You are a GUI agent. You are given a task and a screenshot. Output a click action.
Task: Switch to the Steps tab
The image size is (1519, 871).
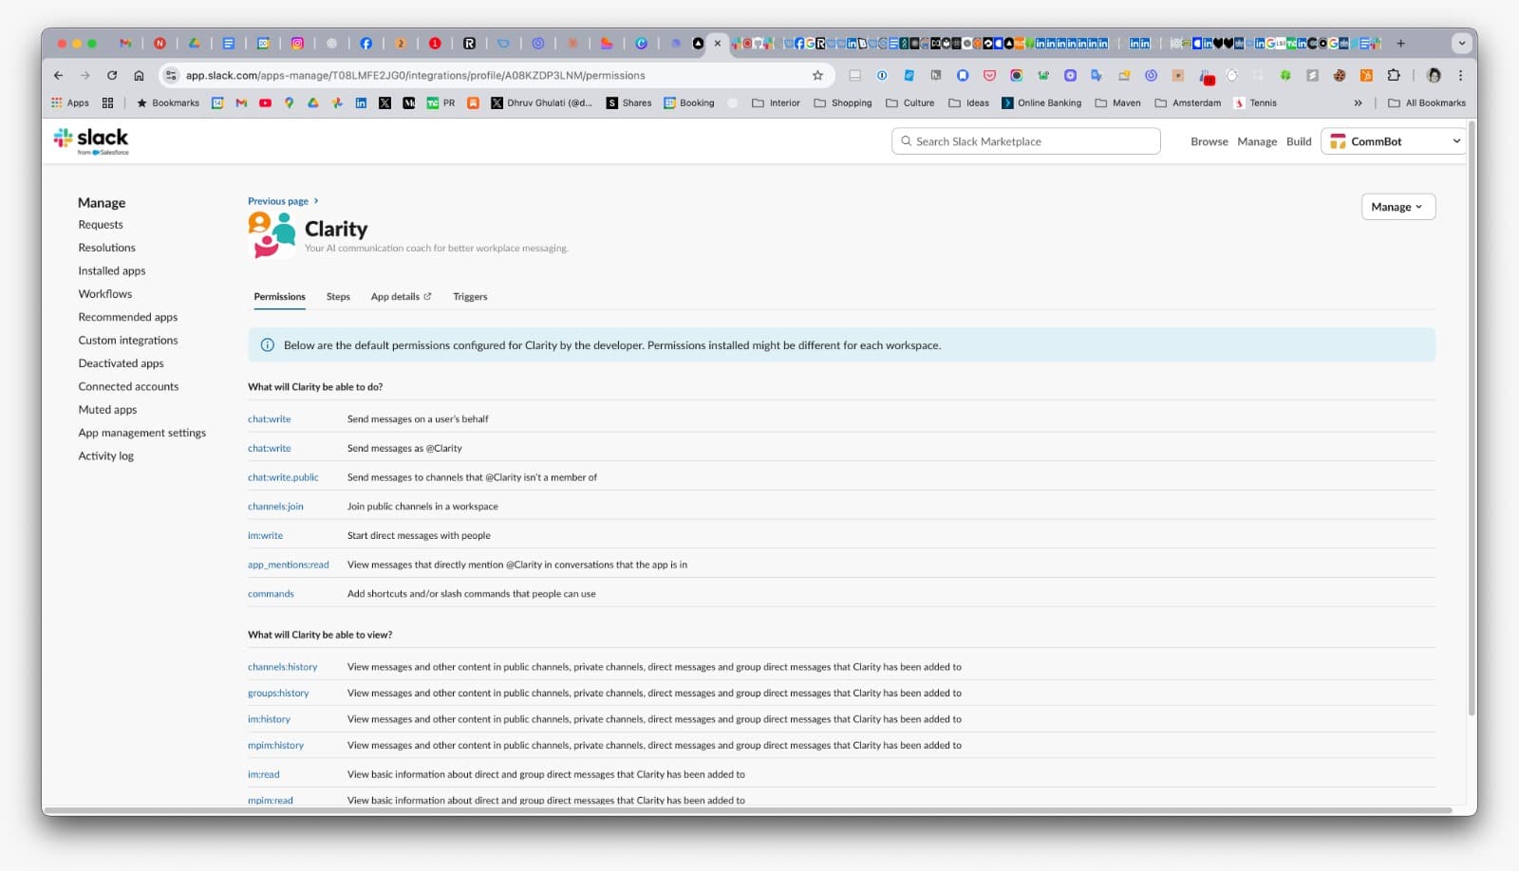(x=338, y=296)
